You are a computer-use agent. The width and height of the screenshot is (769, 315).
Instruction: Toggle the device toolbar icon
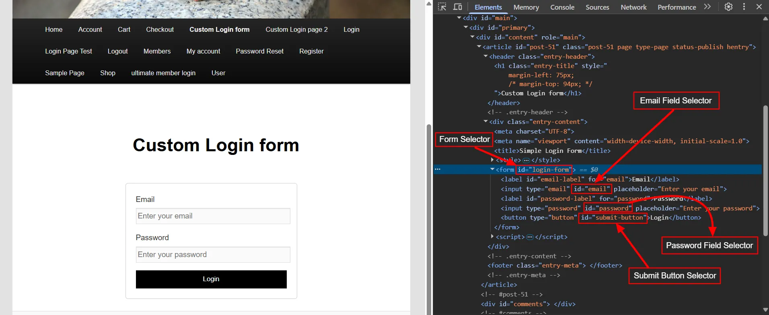pyautogui.click(x=458, y=7)
